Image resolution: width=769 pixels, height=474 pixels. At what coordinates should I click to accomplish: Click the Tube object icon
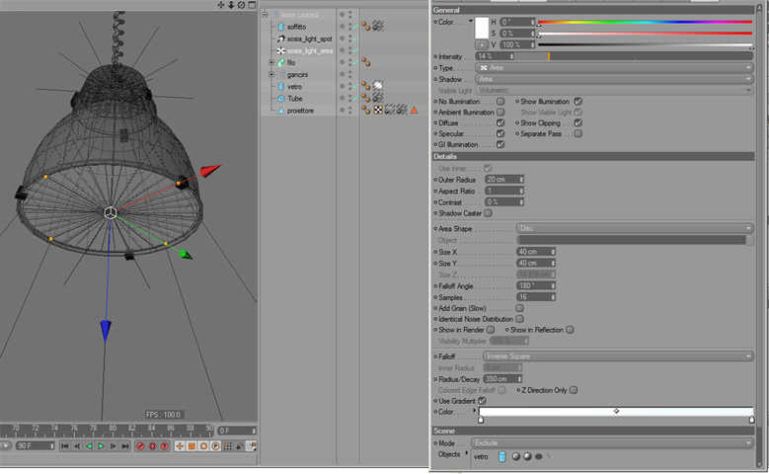pos(281,99)
